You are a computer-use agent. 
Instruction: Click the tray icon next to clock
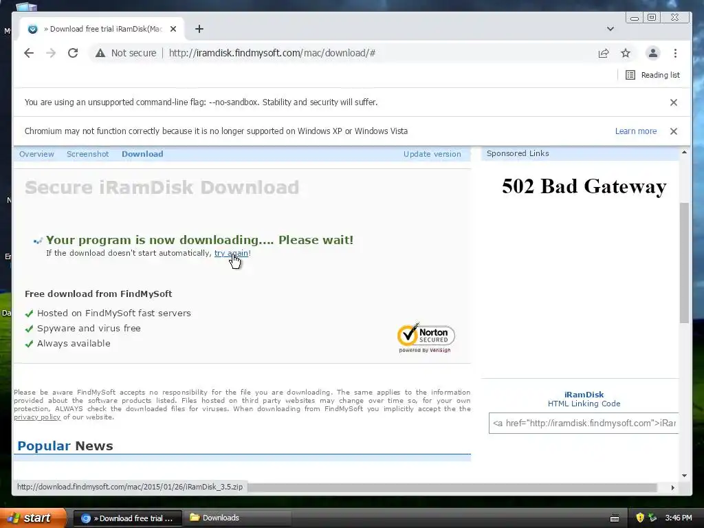653,518
